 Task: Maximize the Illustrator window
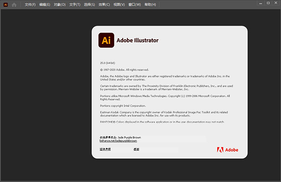(268, 3)
